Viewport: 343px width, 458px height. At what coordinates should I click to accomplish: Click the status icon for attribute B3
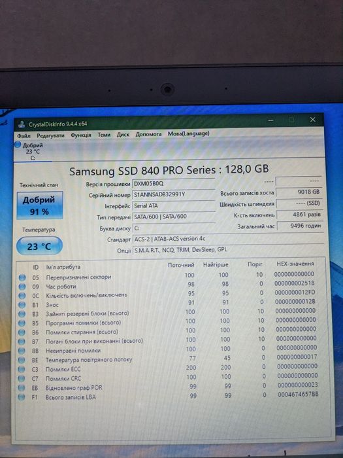[x=22, y=314]
